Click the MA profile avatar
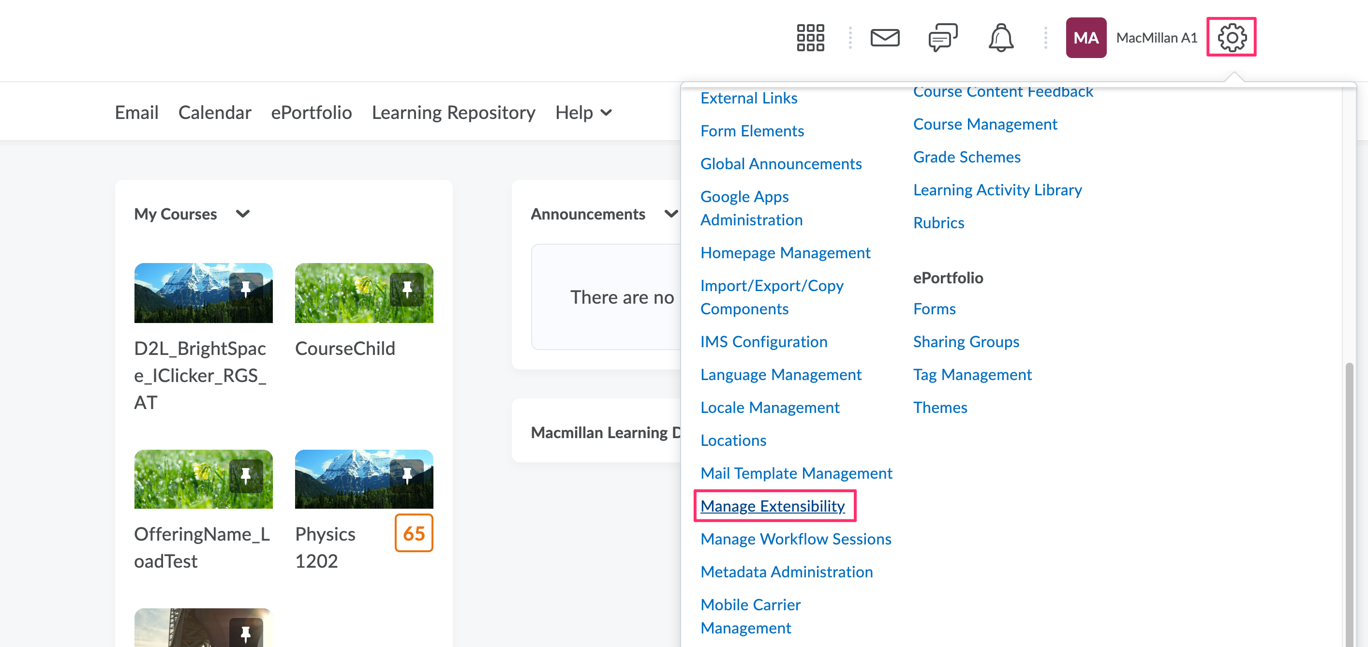Viewport: 1368px width, 647px height. pyautogui.click(x=1085, y=37)
